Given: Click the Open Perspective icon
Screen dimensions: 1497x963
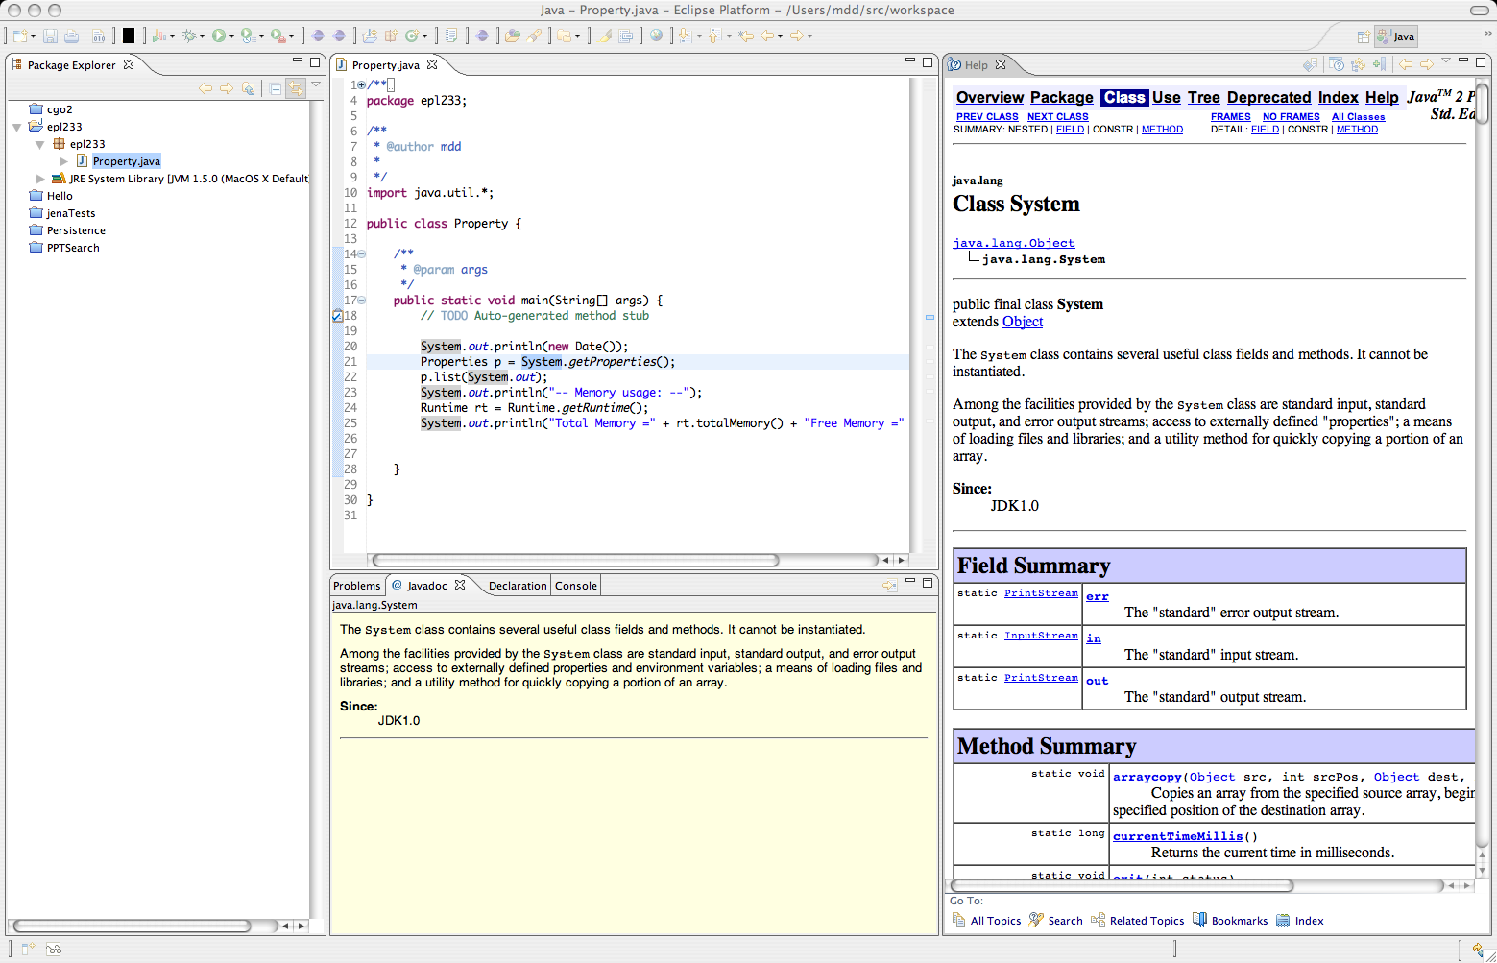Looking at the screenshot, I should (x=1364, y=36).
